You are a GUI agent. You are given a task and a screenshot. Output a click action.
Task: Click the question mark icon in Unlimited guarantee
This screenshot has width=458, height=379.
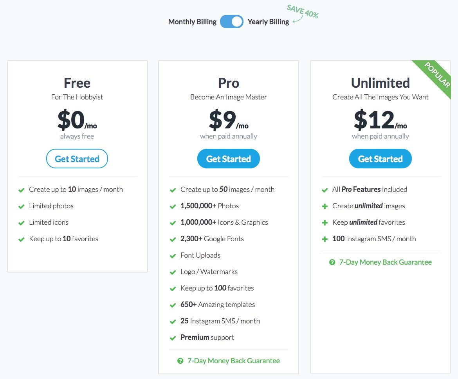tap(332, 262)
